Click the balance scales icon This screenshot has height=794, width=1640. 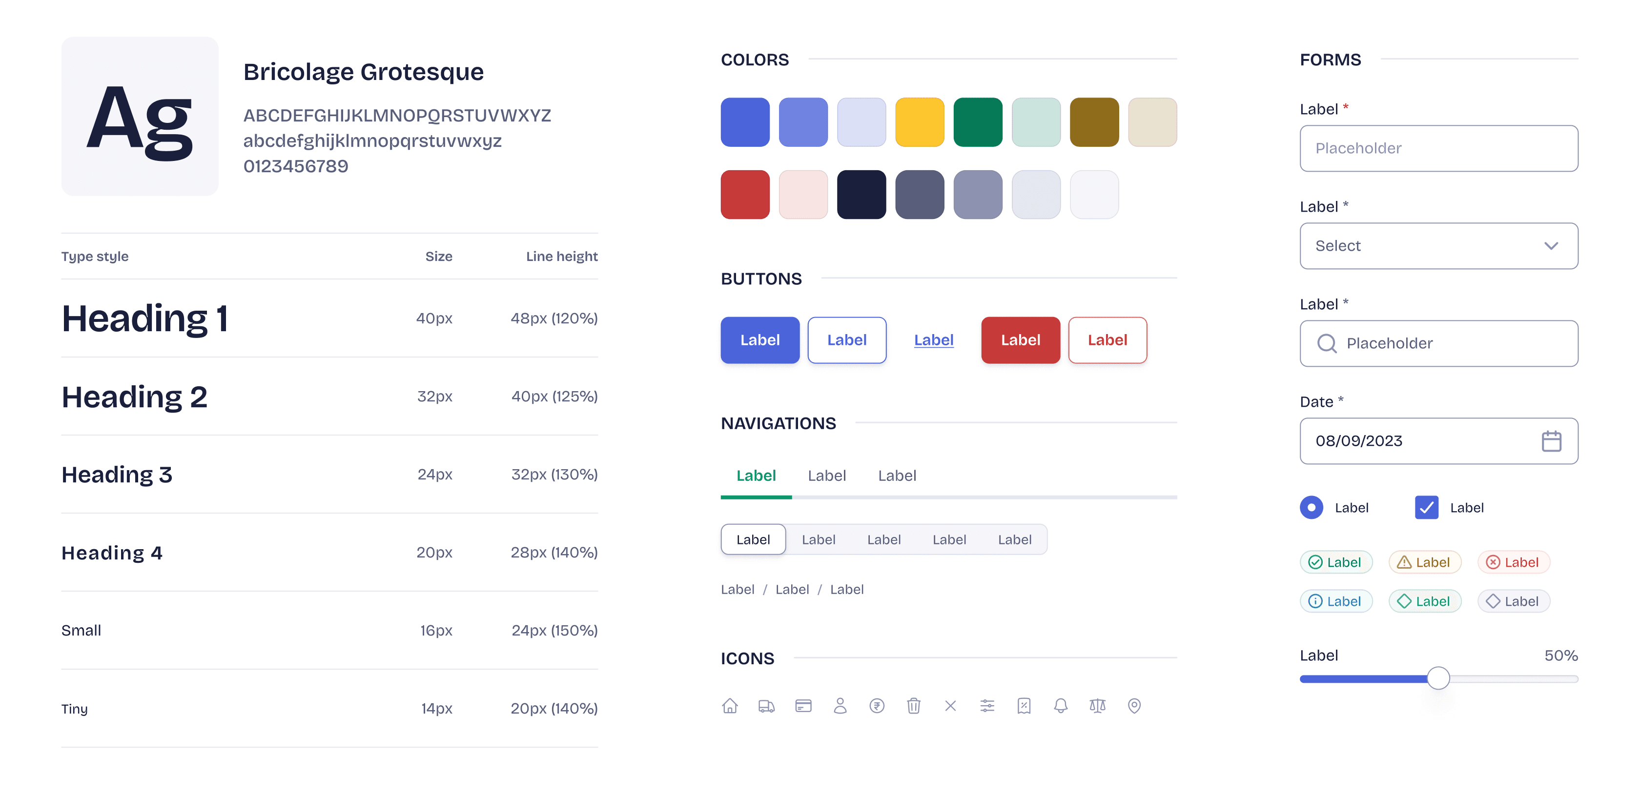pos(1098,706)
